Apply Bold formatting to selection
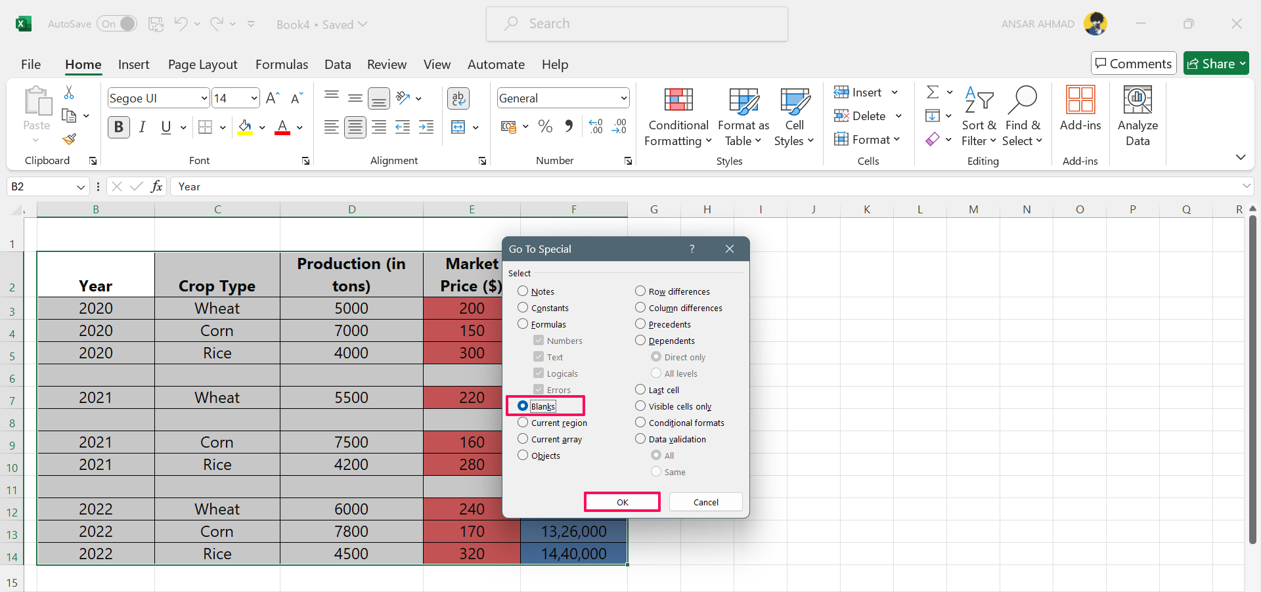This screenshot has height=592, width=1261. 119,127
